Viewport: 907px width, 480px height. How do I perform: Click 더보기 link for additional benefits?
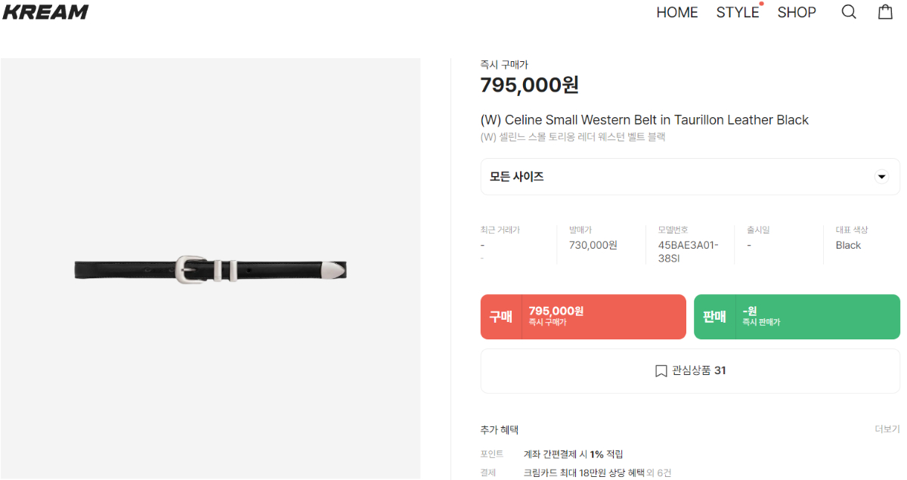click(x=887, y=429)
